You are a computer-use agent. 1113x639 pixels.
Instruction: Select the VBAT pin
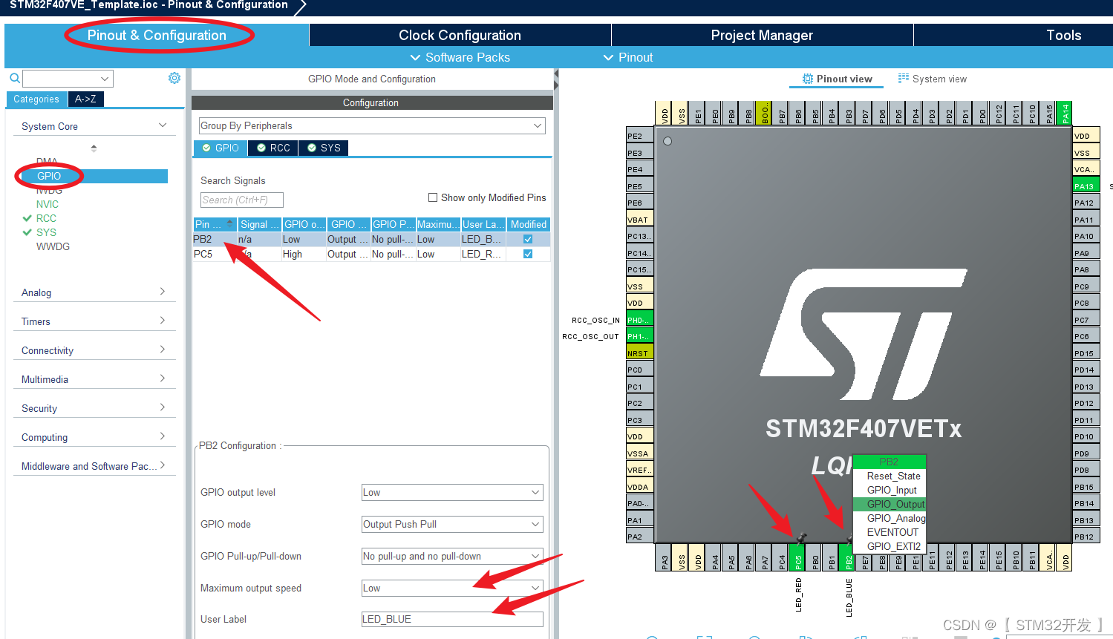coord(639,219)
